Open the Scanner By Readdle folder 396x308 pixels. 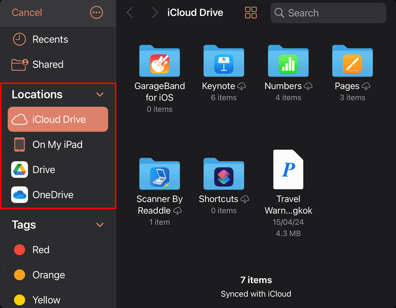click(159, 174)
